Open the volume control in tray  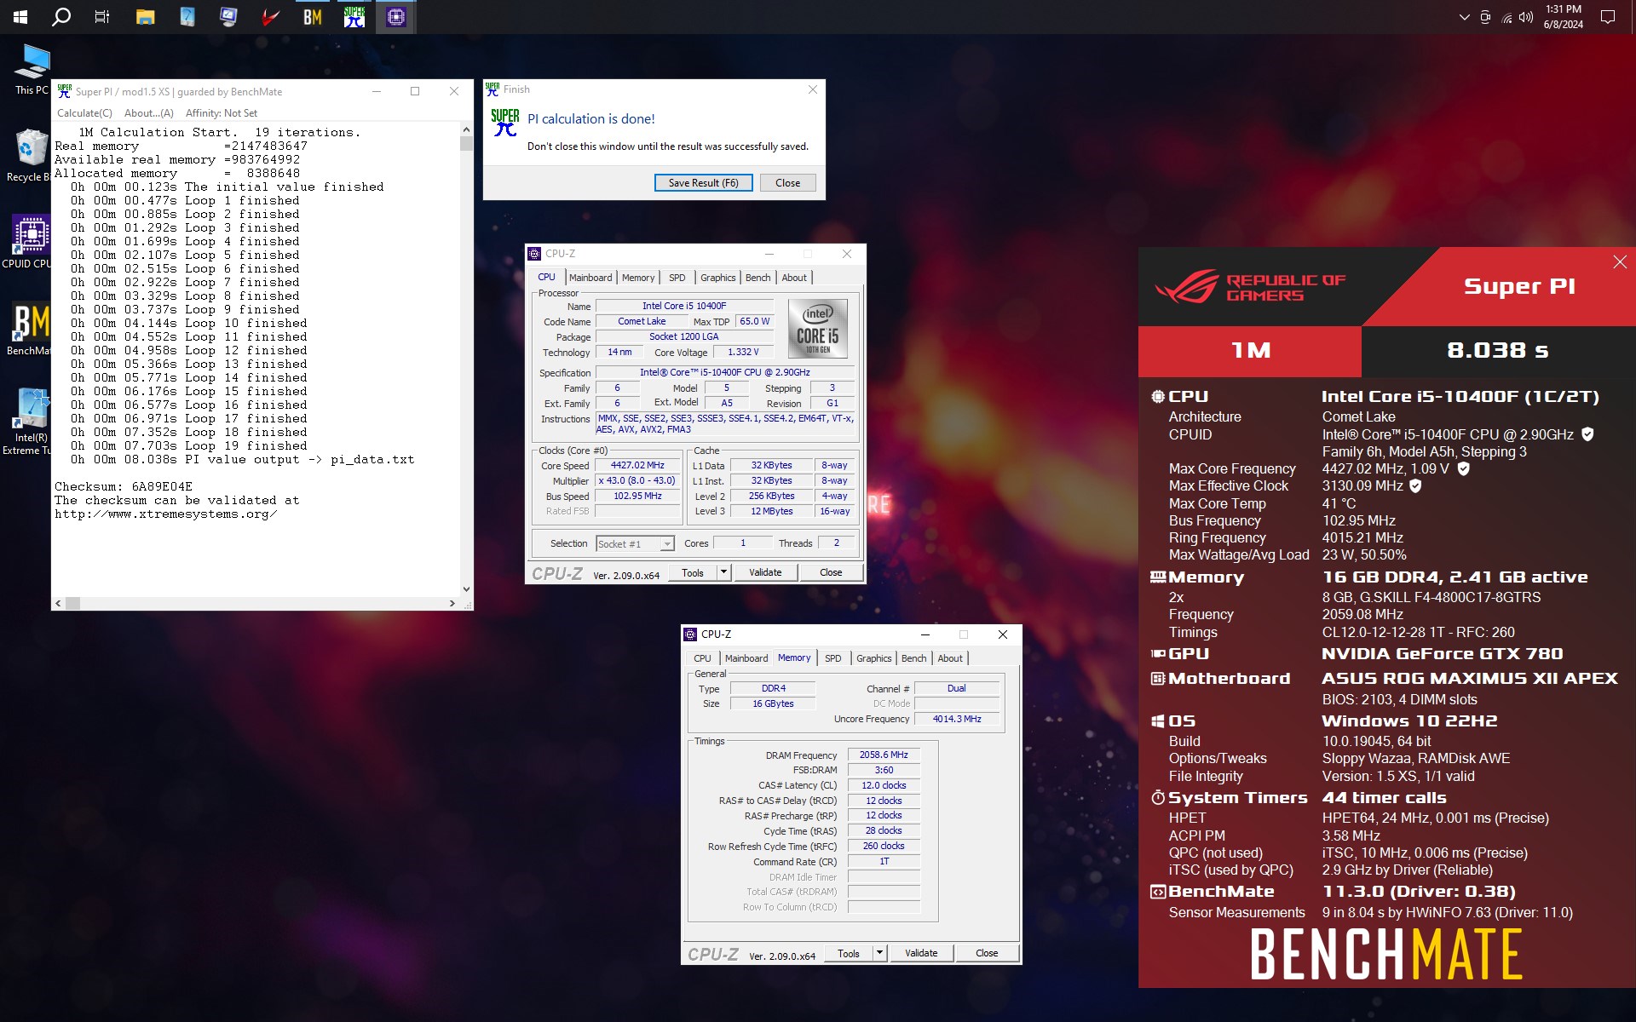click(x=1526, y=17)
